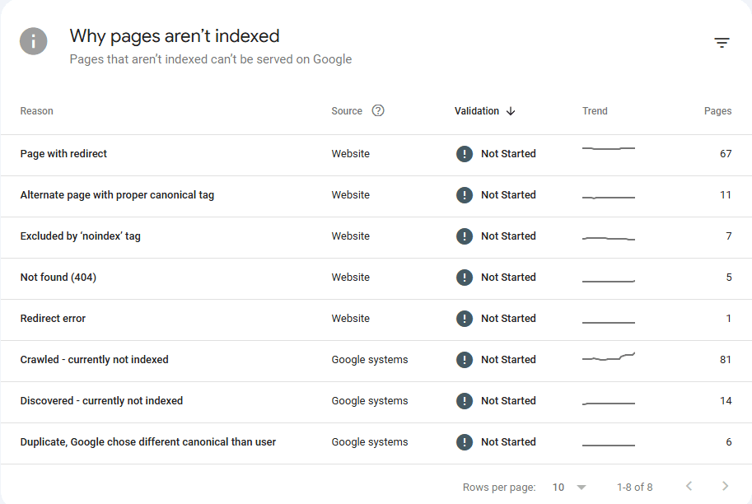Click 'Google systems' in Crawled row

point(370,360)
